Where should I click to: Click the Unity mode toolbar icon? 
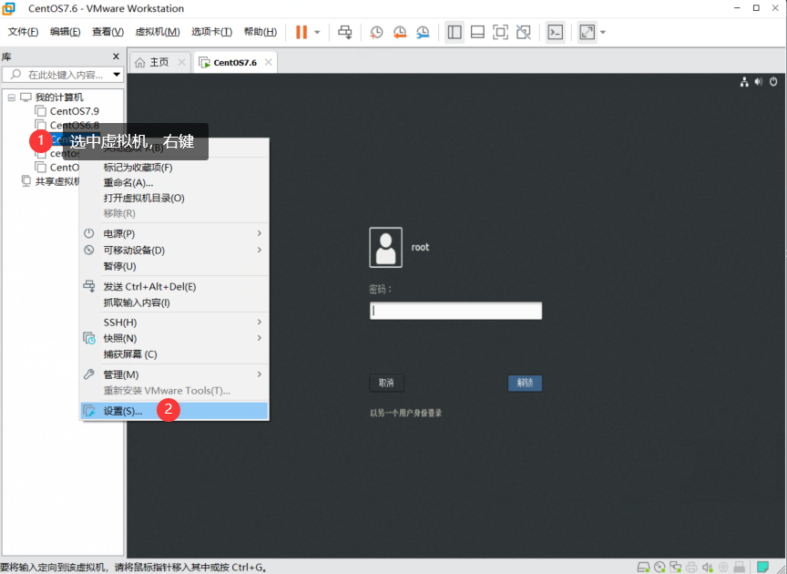coord(524,32)
